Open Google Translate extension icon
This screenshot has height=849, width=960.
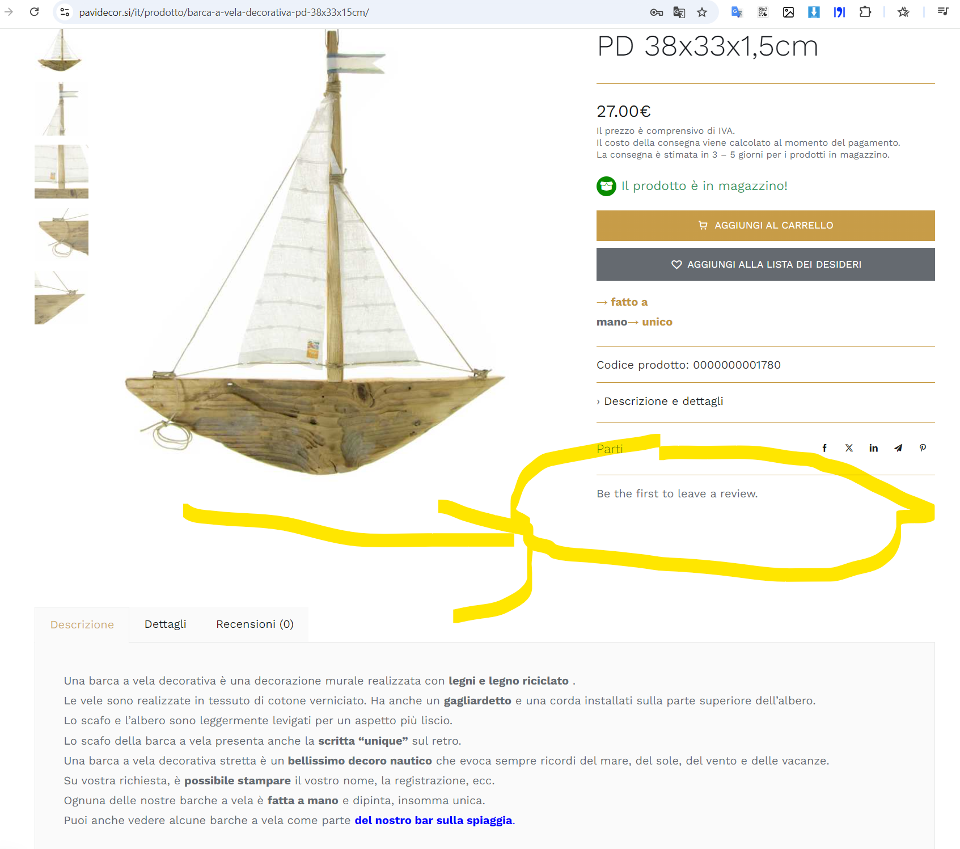(737, 12)
